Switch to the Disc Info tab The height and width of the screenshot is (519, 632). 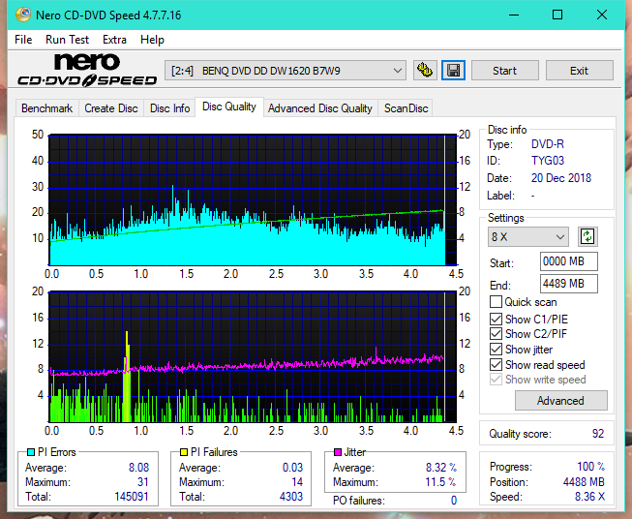[x=169, y=108]
